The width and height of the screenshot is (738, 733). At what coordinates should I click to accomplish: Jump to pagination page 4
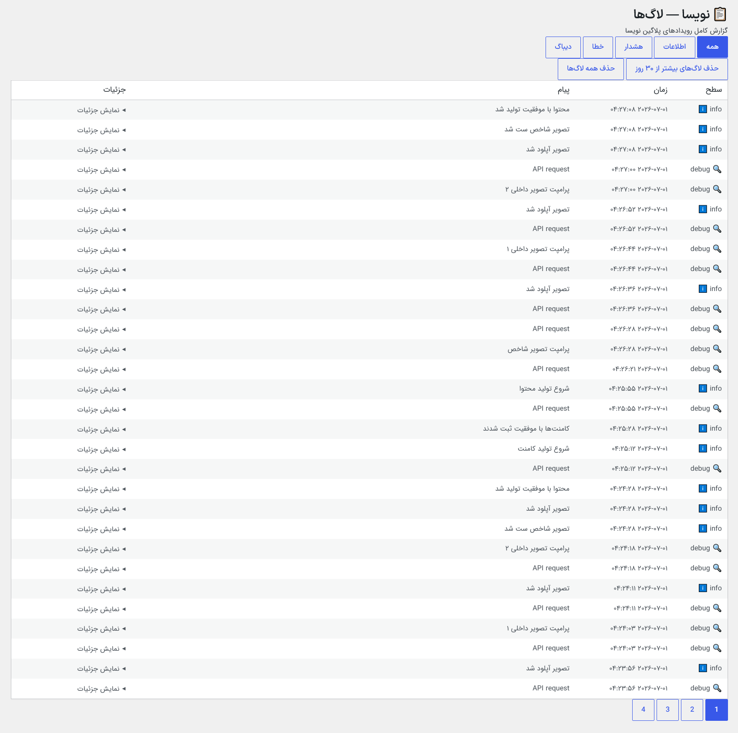[x=643, y=710]
